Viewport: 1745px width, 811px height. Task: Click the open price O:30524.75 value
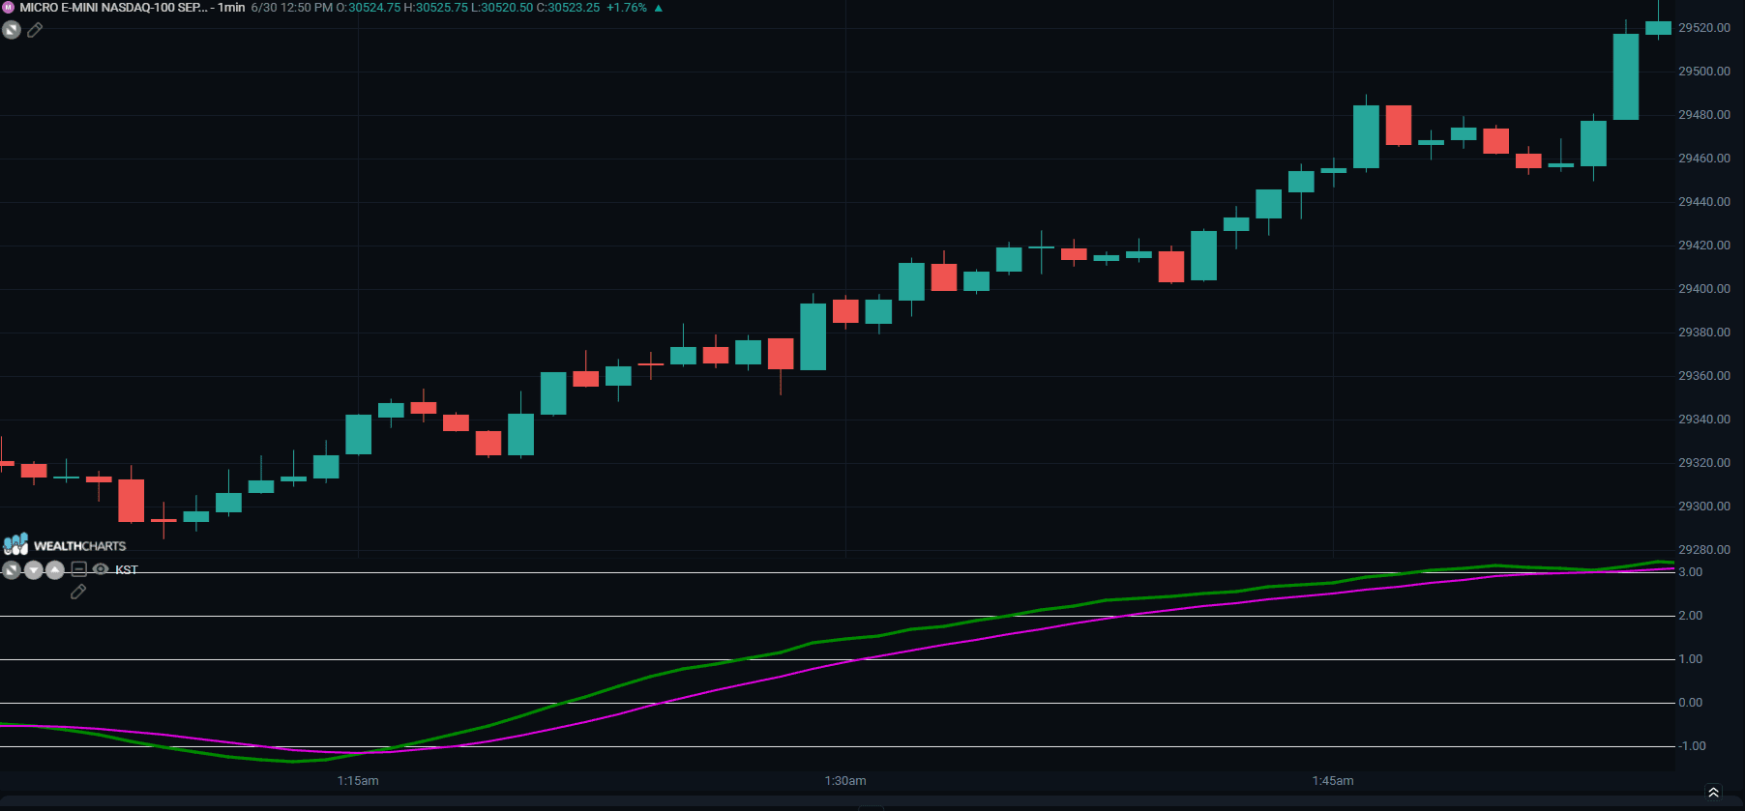[x=369, y=8]
